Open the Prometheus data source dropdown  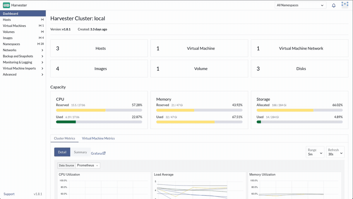[88, 165]
